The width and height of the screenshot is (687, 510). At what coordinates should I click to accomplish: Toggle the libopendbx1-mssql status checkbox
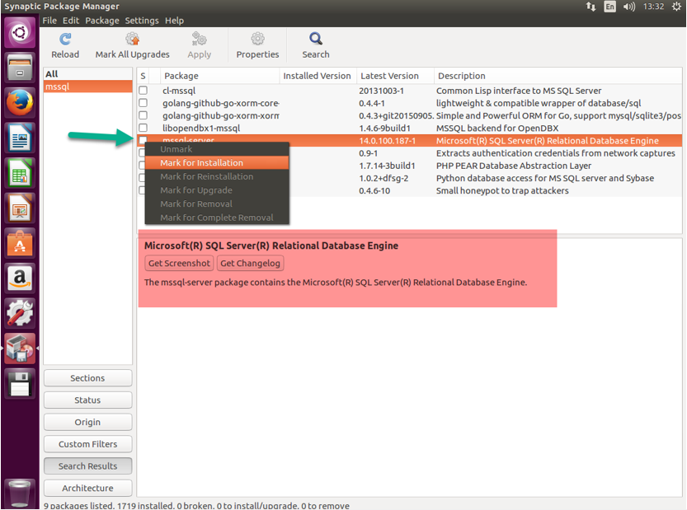point(144,128)
